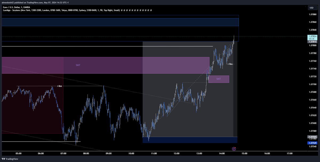This screenshot has width=320, height=162.
Task: Click the 1.07860 price axis label
Action: point(312,22)
